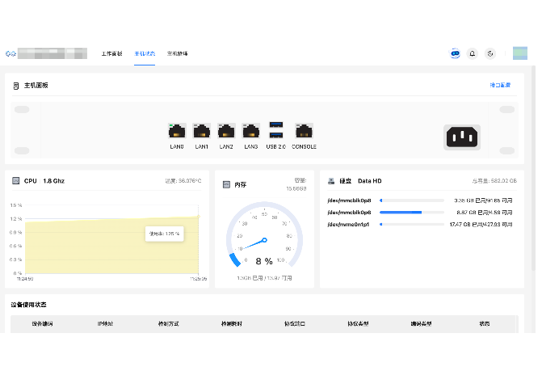
Task: Click the memory gauge showing 8 %
Action: pyautogui.click(x=264, y=238)
